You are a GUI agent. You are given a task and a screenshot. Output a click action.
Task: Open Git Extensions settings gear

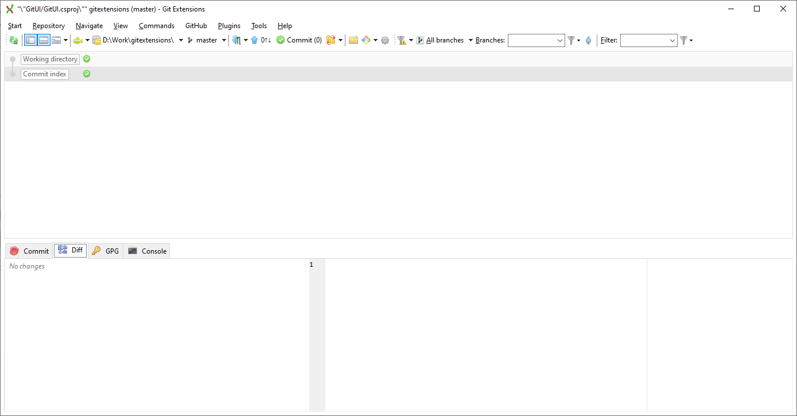coord(386,40)
